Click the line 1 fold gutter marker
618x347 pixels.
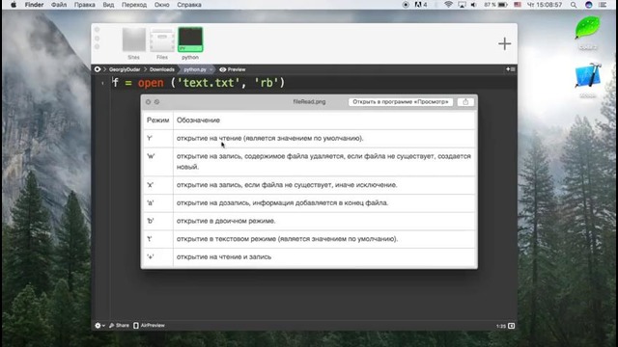click(x=102, y=83)
